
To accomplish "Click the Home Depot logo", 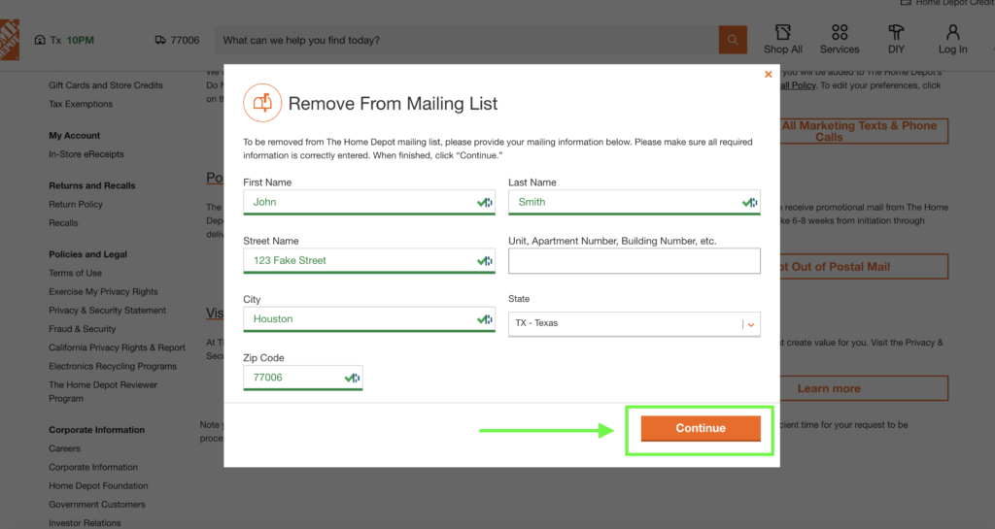I will (x=9, y=40).
